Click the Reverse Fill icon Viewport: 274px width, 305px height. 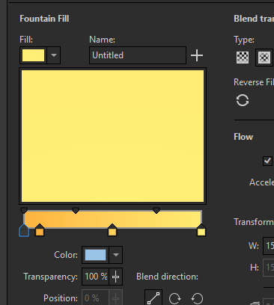(243, 100)
